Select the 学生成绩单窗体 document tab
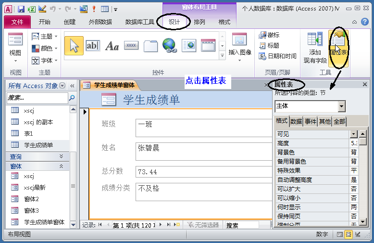 109,85
